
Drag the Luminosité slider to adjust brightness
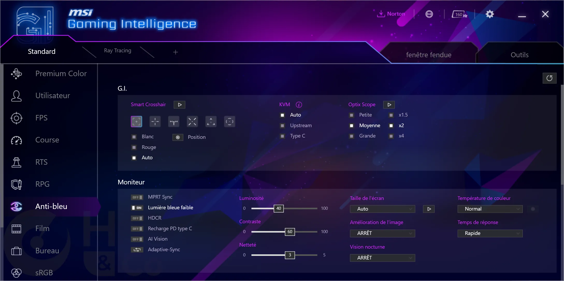coord(279,208)
